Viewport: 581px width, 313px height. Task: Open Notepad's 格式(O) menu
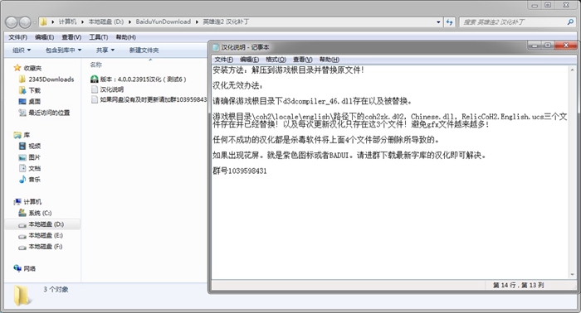(276, 60)
